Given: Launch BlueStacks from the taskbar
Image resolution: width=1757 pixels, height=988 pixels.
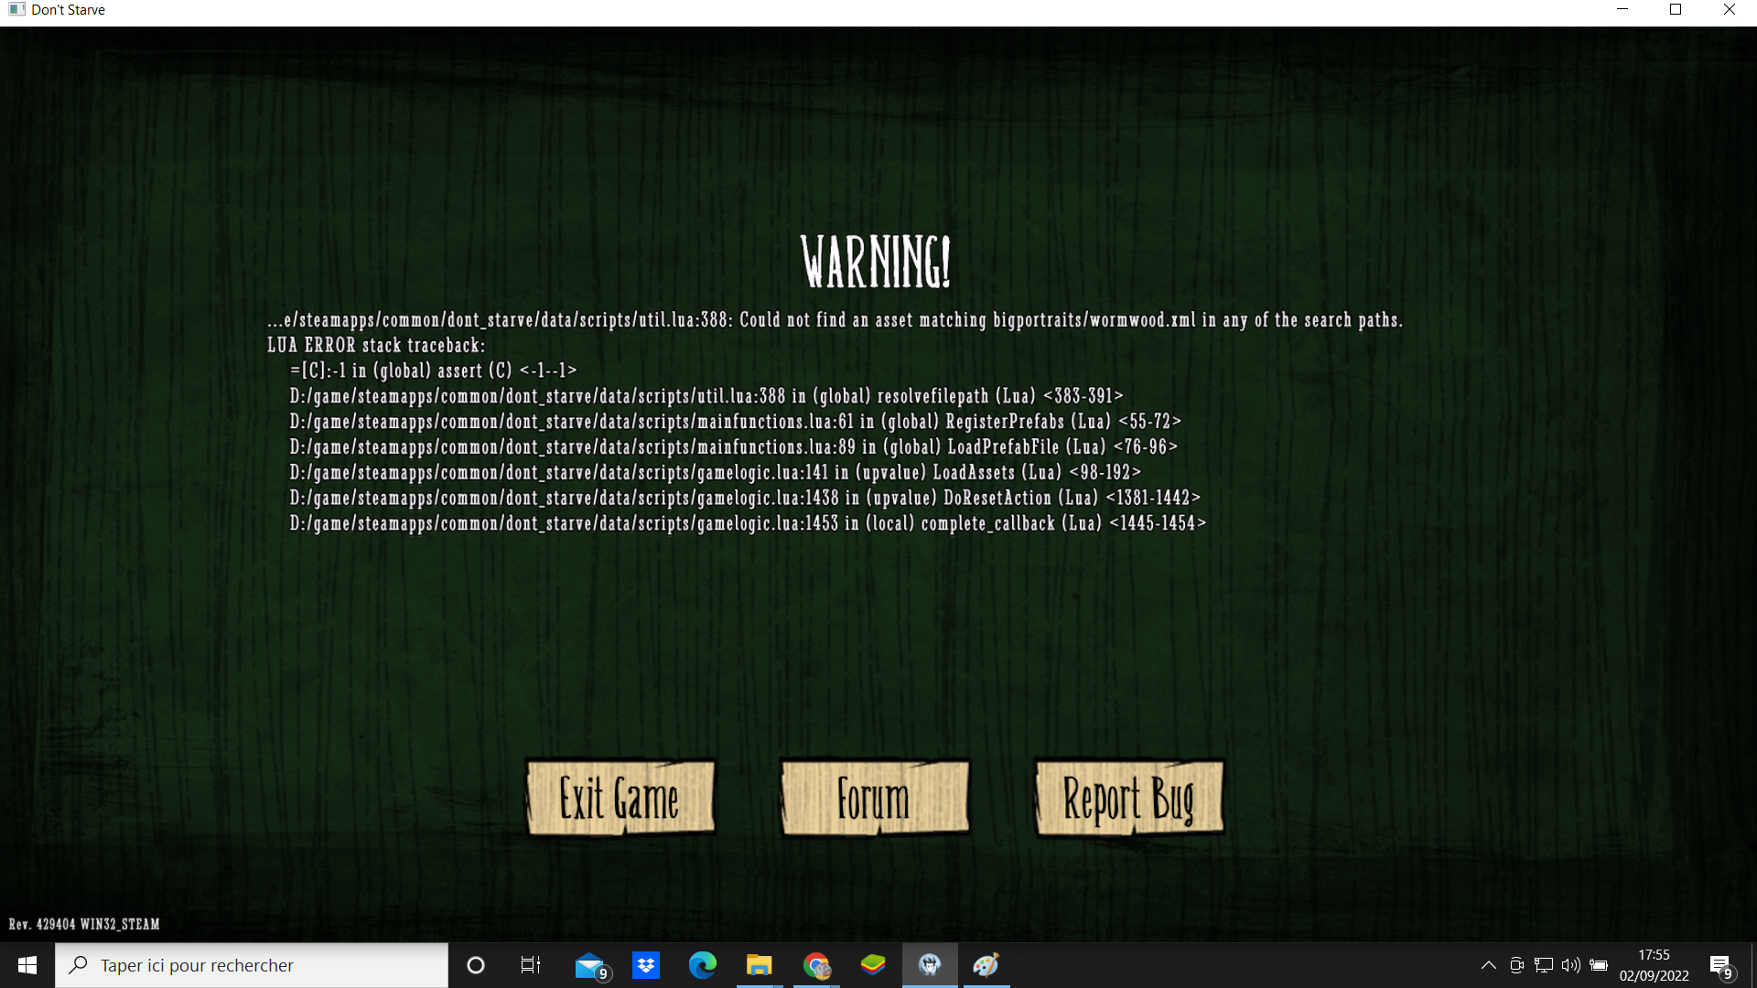Looking at the screenshot, I should [873, 965].
